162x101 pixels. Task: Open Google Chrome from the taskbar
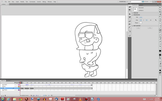point(21,99)
